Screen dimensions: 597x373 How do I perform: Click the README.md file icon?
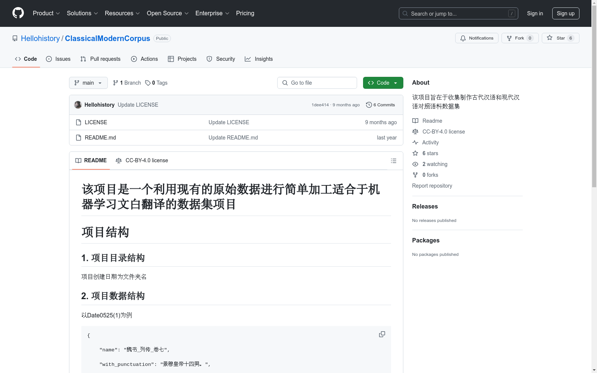coord(78,138)
